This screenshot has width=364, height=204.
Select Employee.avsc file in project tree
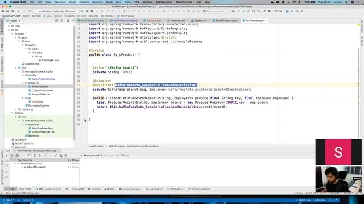coord(51,60)
